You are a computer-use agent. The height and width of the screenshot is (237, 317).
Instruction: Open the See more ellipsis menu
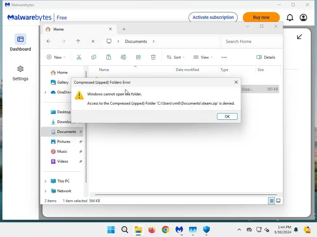click(224, 57)
